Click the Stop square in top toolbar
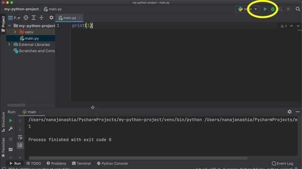302x169 pixels. tap(288, 9)
